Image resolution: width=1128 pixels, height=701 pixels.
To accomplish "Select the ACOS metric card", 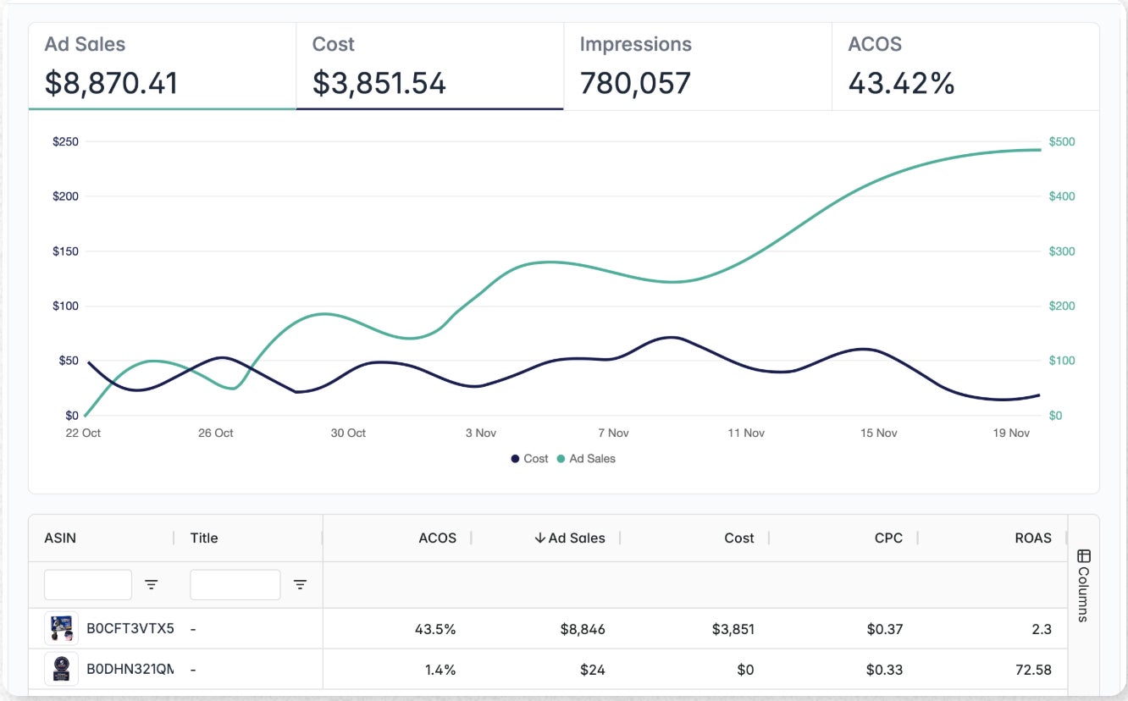I will tap(965, 67).
